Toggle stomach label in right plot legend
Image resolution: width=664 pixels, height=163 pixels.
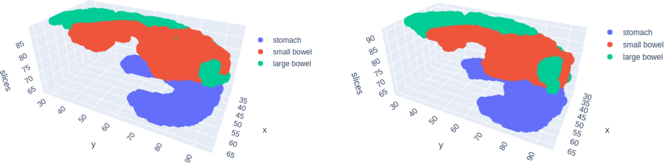pyautogui.click(x=637, y=32)
